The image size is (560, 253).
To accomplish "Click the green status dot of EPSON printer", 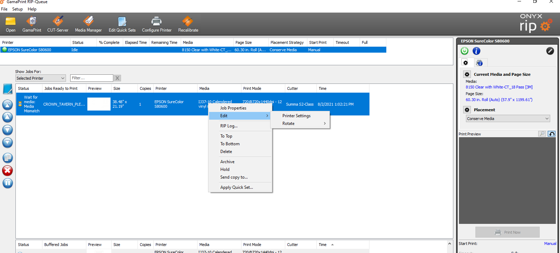I will point(5,50).
